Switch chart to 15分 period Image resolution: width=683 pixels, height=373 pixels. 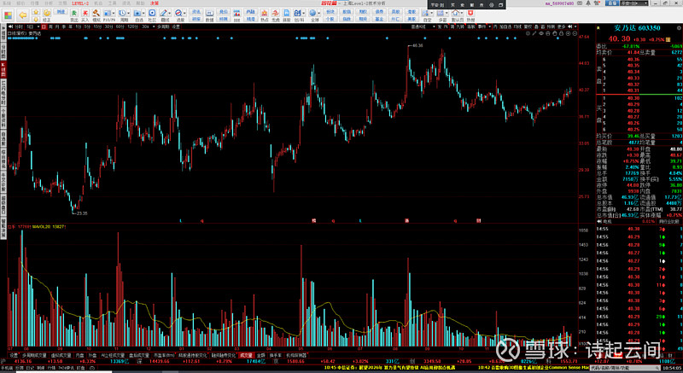pos(96,26)
